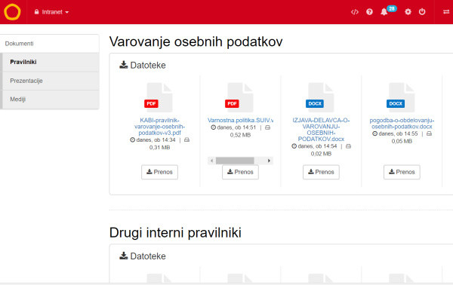Click the yellow circle logo
Screen dimensions: 453x285
pyautogui.click(x=12, y=12)
